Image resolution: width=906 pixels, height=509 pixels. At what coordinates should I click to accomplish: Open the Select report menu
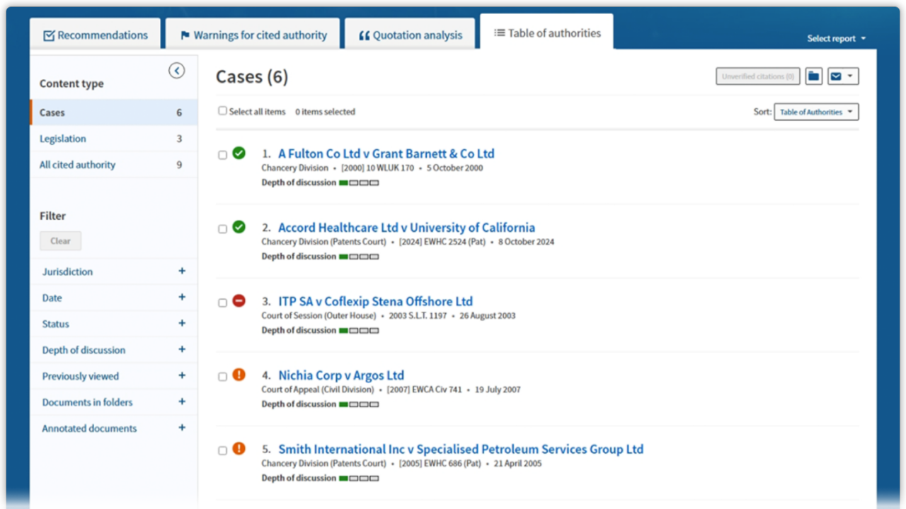[x=836, y=38]
